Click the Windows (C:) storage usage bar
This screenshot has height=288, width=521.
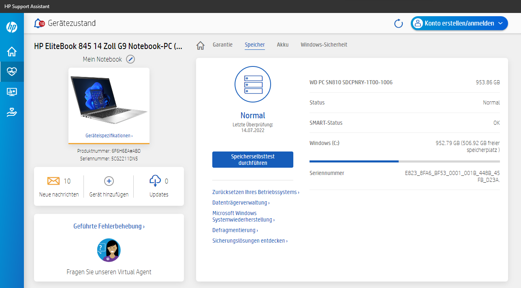click(x=405, y=161)
